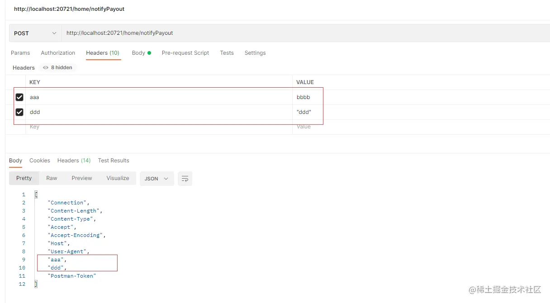Open the Pre-request Script tab
The height and width of the screenshot is (303, 550).
click(x=185, y=53)
